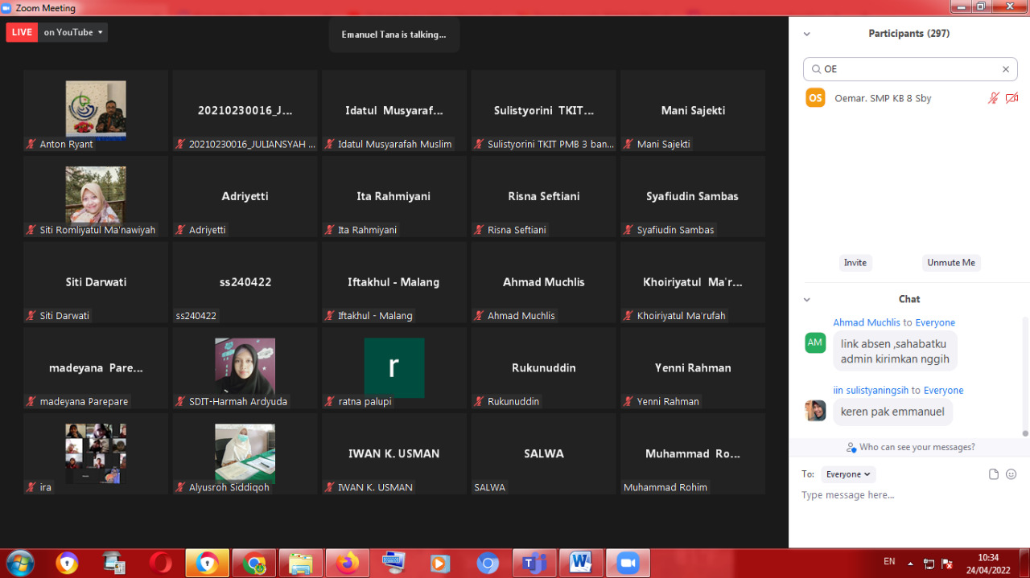Open the Windows Start button

click(19, 563)
